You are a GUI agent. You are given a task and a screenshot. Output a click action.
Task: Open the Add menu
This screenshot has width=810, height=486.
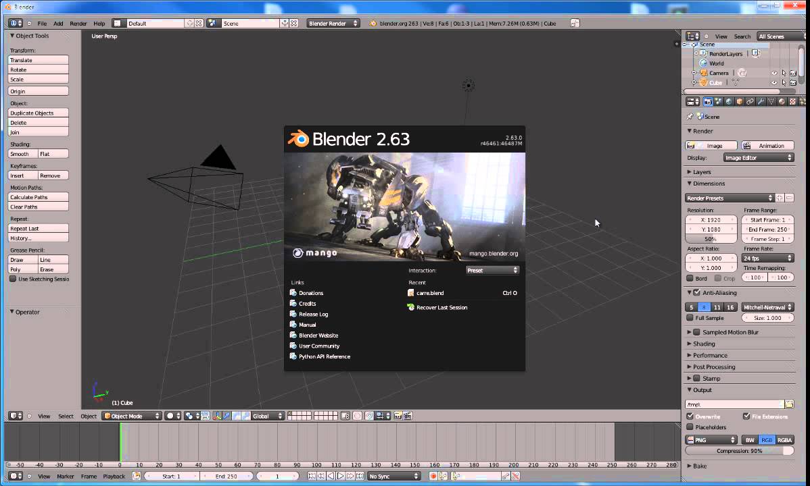pyautogui.click(x=58, y=23)
